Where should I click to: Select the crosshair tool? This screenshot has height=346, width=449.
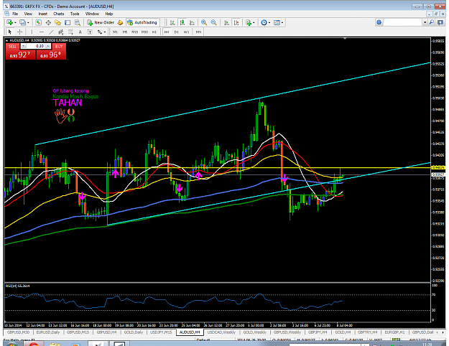coord(20,32)
